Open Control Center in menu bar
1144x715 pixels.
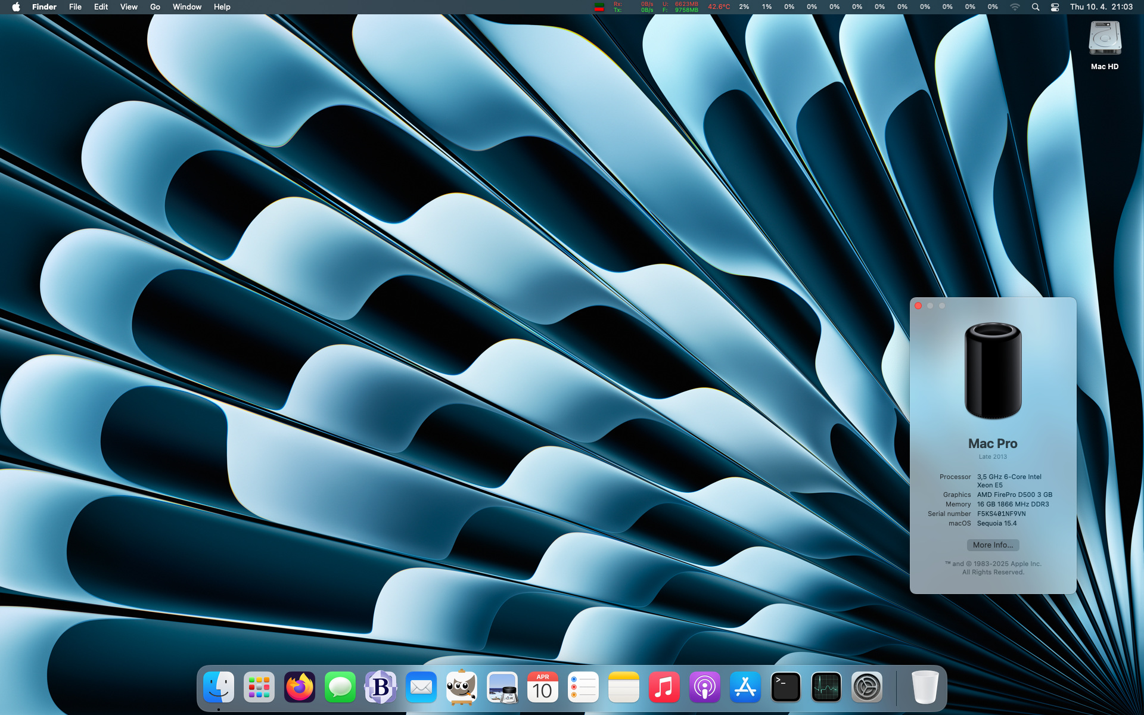1055,7
